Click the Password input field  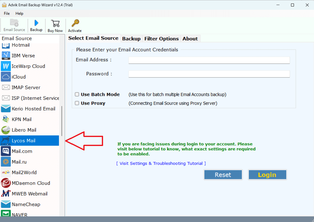pyautogui.click(x=209, y=74)
